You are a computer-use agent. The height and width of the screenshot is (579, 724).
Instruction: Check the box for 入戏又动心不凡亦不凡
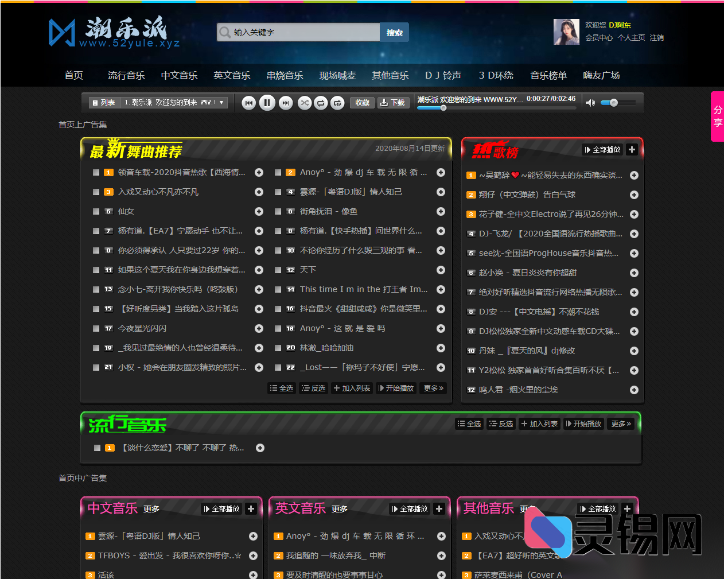(x=96, y=192)
